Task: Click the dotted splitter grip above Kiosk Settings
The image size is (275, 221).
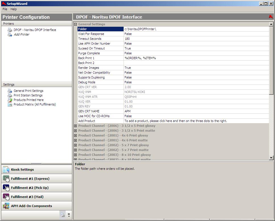Action: click(36, 164)
